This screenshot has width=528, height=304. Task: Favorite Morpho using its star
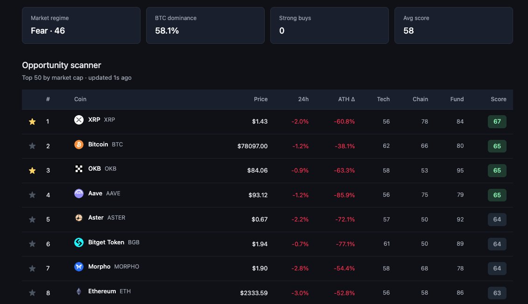32,269
